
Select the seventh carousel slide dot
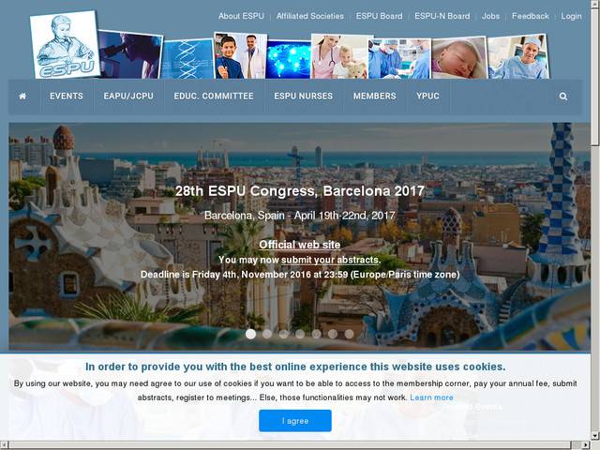pyautogui.click(x=349, y=334)
